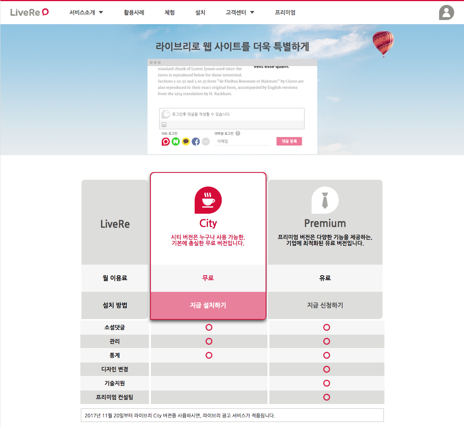Select the City circle mark for 관리
This screenshot has height=427, width=464.
[209, 341]
